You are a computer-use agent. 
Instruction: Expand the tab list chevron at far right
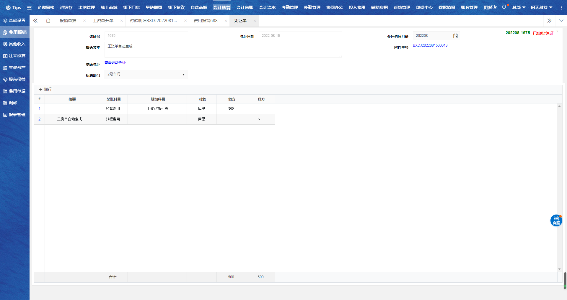[x=561, y=21]
